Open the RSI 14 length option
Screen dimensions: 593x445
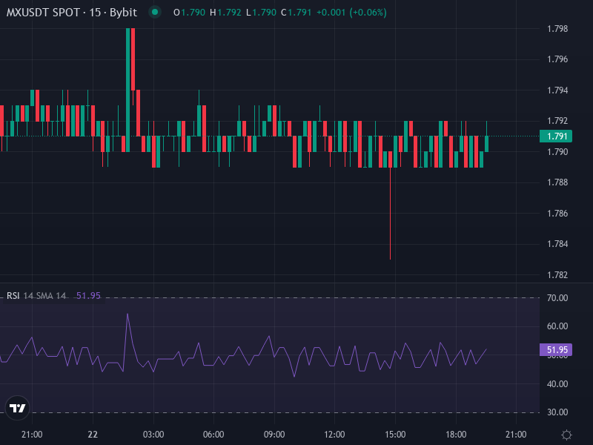coord(27,297)
